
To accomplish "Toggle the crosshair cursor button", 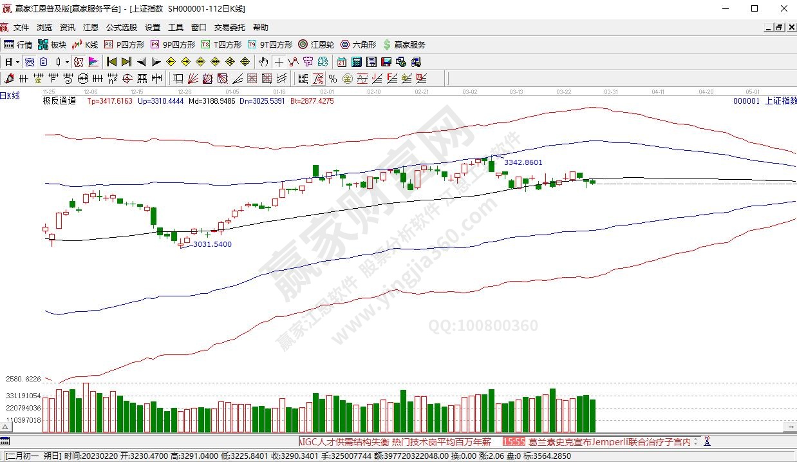I will click(278, 62).
